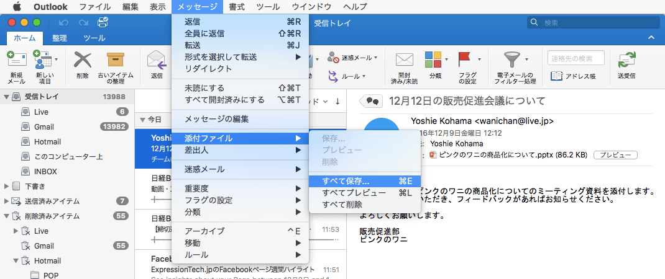Collapse the Hotmail folder under 削除済みアイテム
The width and height of the screenshot is (665, 279).
(16, 261)
